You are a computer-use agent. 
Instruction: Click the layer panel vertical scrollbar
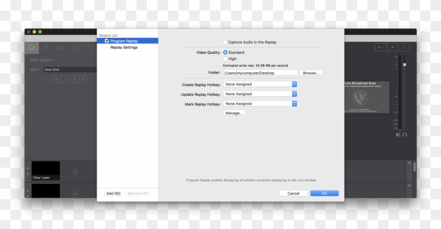(x=414, y=167)
